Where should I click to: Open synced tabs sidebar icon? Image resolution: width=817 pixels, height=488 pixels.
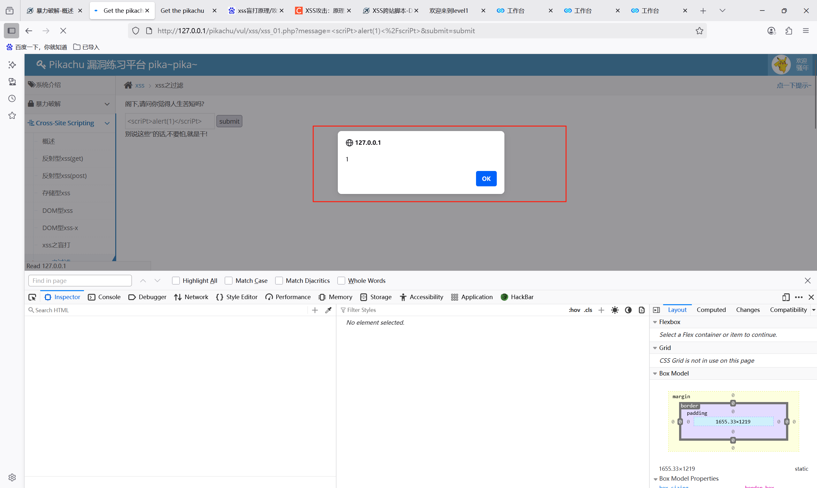pyautogui.click(x=12, y=81)
